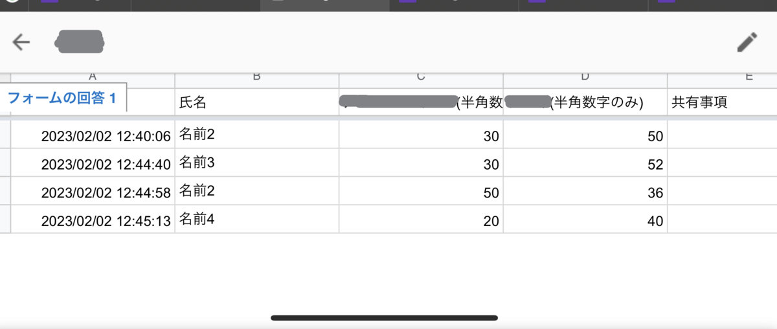The width and height of the screenshot is (777, 329).
Task: Click the 共有事項 header cell
Action: tap(722, 102)
